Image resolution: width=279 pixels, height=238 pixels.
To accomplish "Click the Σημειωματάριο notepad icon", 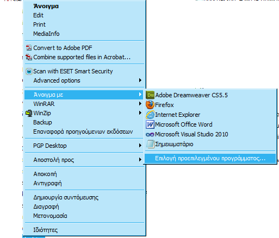I will tap(150, 144).
